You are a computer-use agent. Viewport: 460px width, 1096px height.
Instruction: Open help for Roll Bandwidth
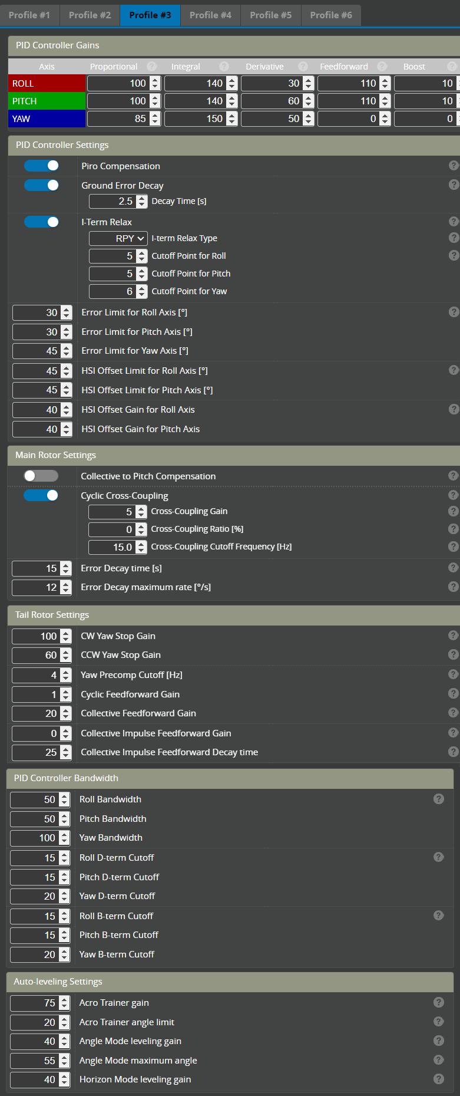coord(439,799)
